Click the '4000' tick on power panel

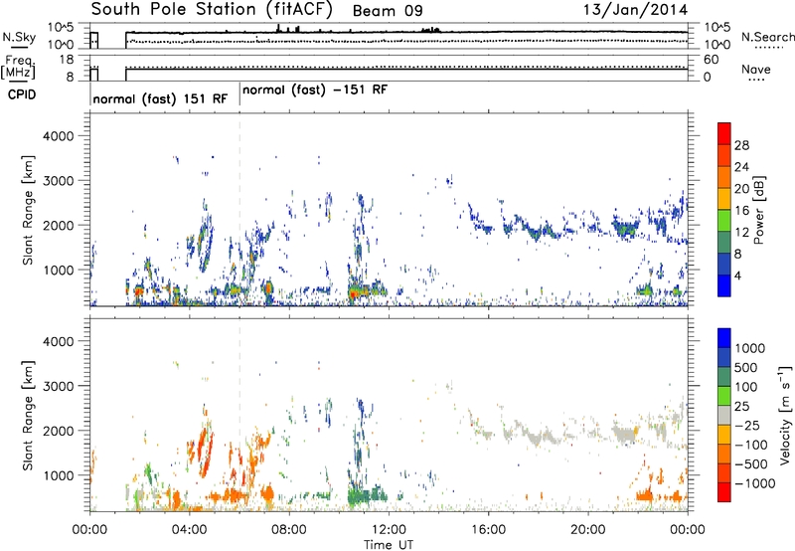58,136
